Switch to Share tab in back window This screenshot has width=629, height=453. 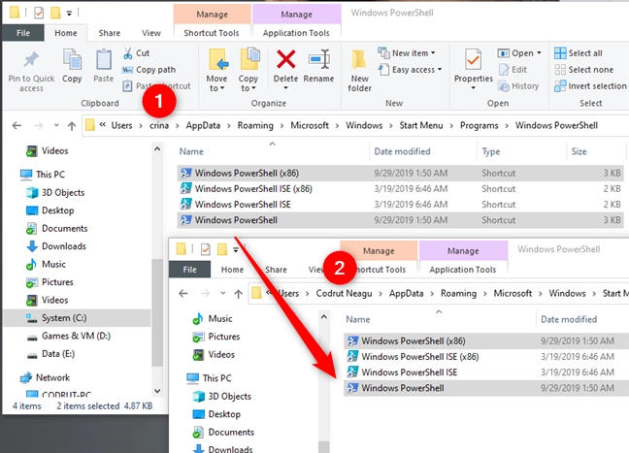110,33
